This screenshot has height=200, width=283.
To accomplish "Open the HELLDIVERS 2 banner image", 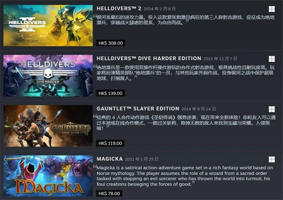I will 48,25.
